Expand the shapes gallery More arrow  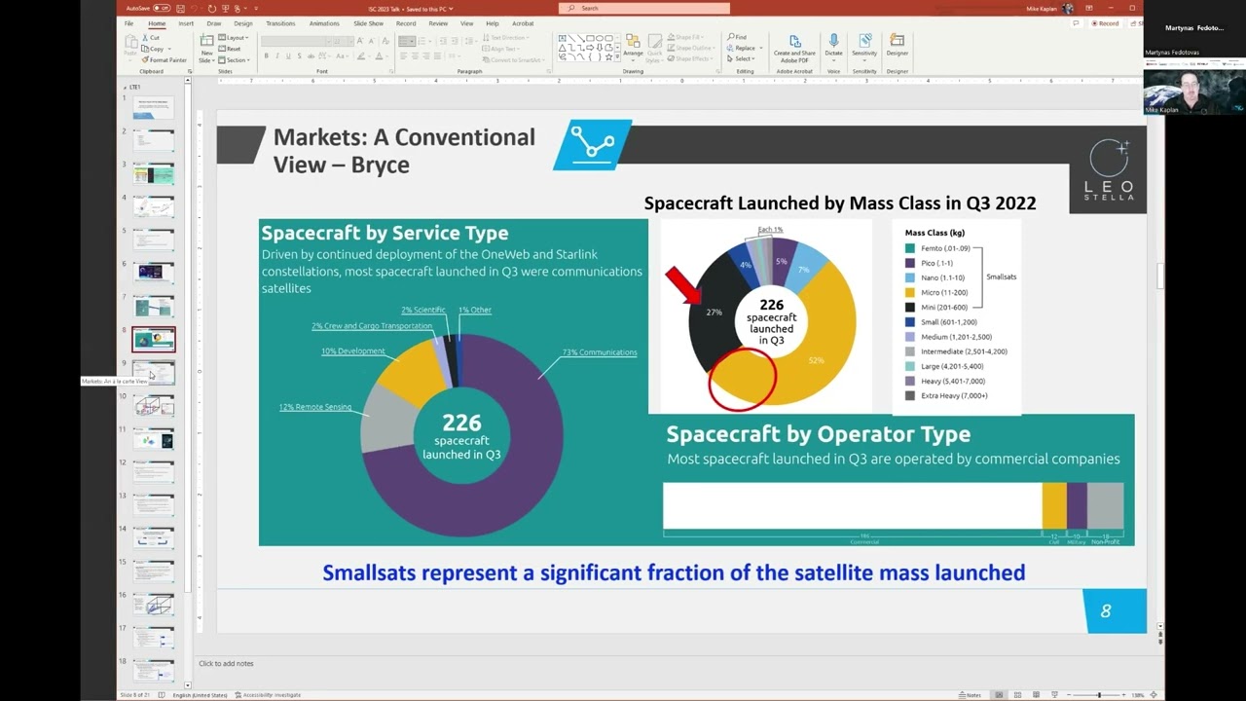[x=617, y=58]
